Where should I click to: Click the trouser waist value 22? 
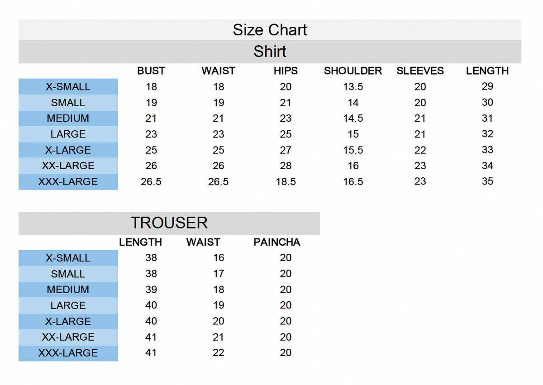tap(218, 353)
